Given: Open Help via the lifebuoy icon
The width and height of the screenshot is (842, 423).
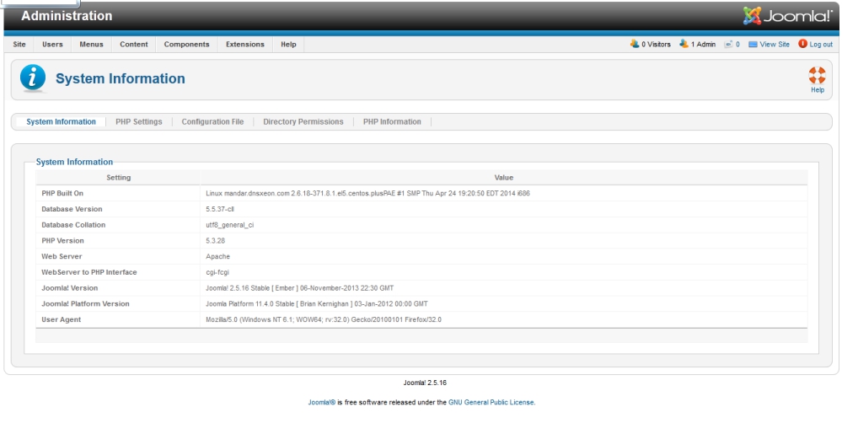Looking at the screenshot, I should 817,79.
